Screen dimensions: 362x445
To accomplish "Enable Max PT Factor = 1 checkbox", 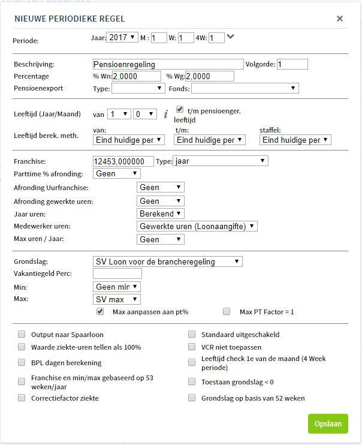I will [x=227, y=312].
